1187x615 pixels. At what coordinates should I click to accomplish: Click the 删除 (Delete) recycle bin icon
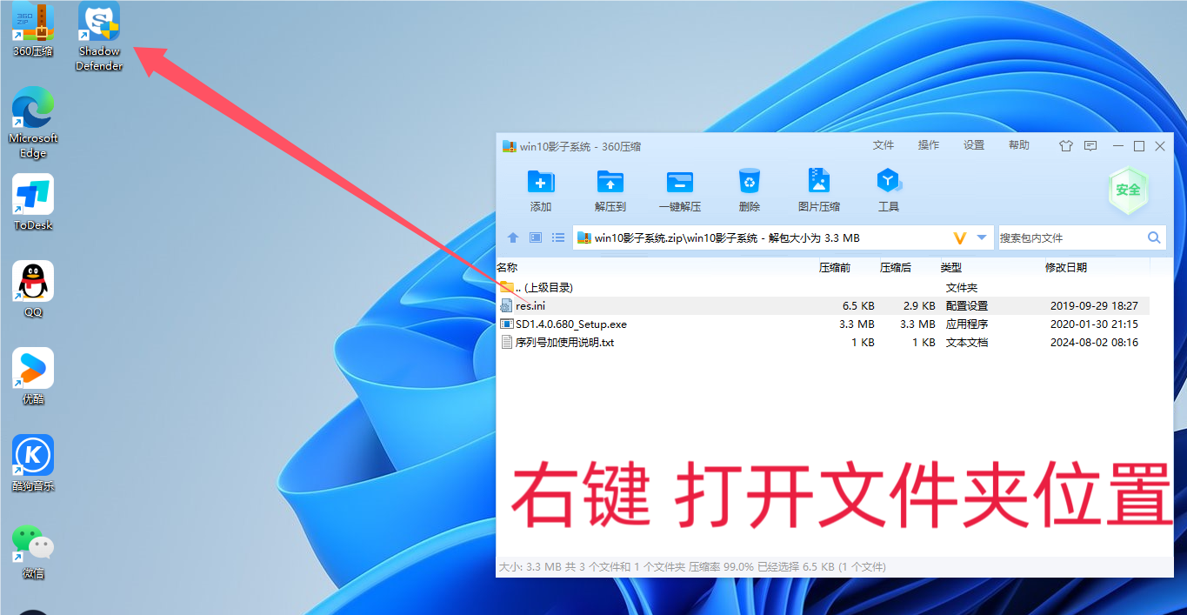(x=750, y=181)
